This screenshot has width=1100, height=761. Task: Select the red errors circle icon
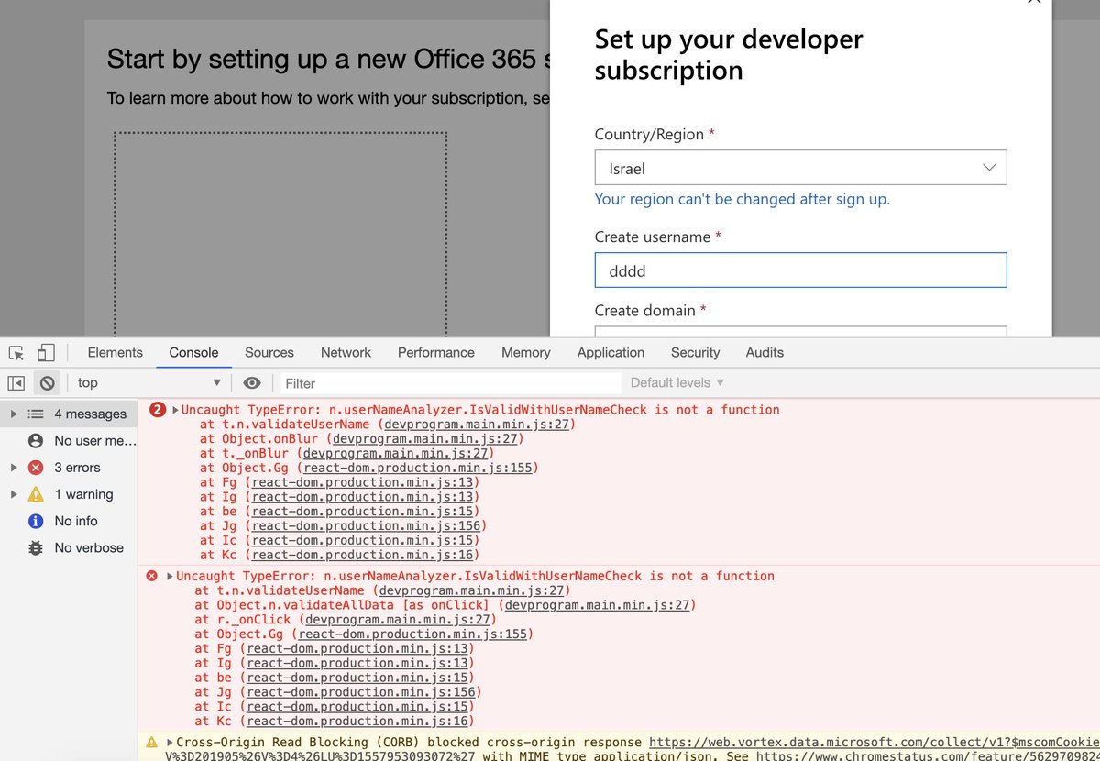pyautogui.click(x=36, y=468)
